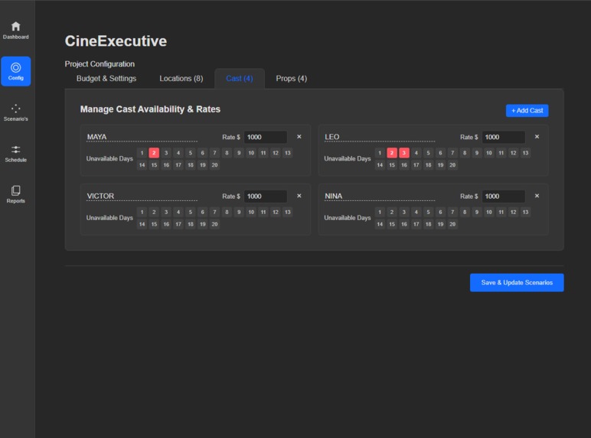This screenshot has height=438, width=591.
Task: Mark day 10 unavailable for LEO
Action: click(x=489, y=153)
